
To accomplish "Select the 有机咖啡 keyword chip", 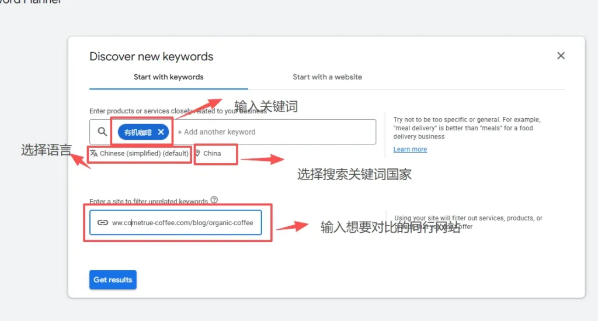I will pos(137,133).
